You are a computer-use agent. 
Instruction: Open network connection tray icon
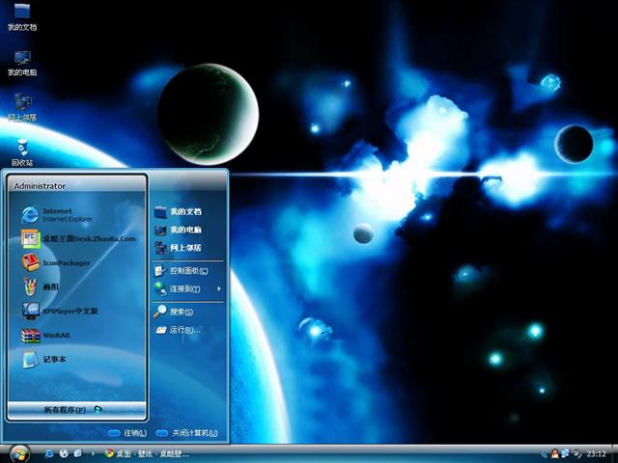pyautogui.click(x=565, y=454)
